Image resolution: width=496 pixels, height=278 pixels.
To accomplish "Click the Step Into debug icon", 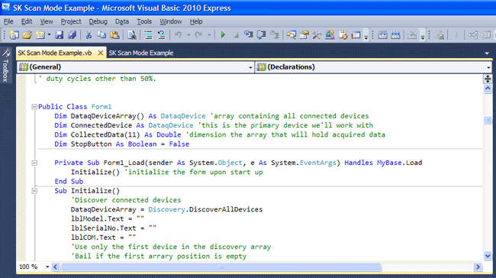I will 249,35.
